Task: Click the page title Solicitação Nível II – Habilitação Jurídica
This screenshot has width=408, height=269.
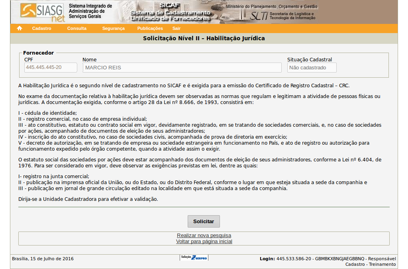Action: 204,39
